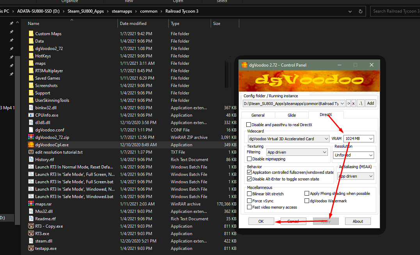Click the steam.dll file icon
The height and width of the screenshot is (255, 420).
click(31, 241)
